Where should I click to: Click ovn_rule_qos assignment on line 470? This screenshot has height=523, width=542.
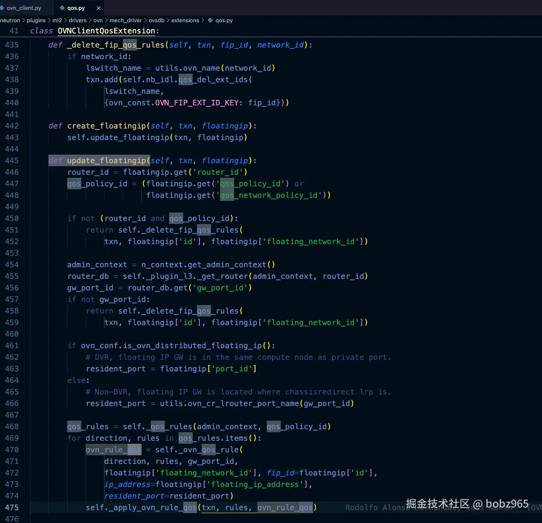pos(113,450)
